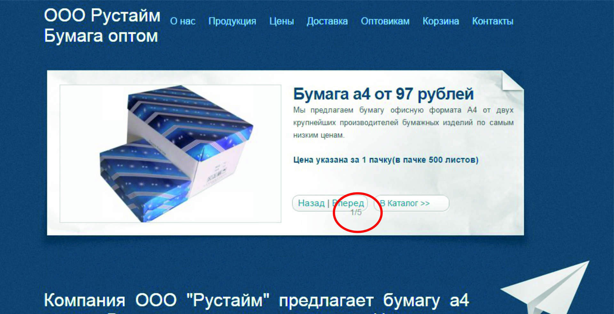Advance the slider with Вперед

pos(348,203)
